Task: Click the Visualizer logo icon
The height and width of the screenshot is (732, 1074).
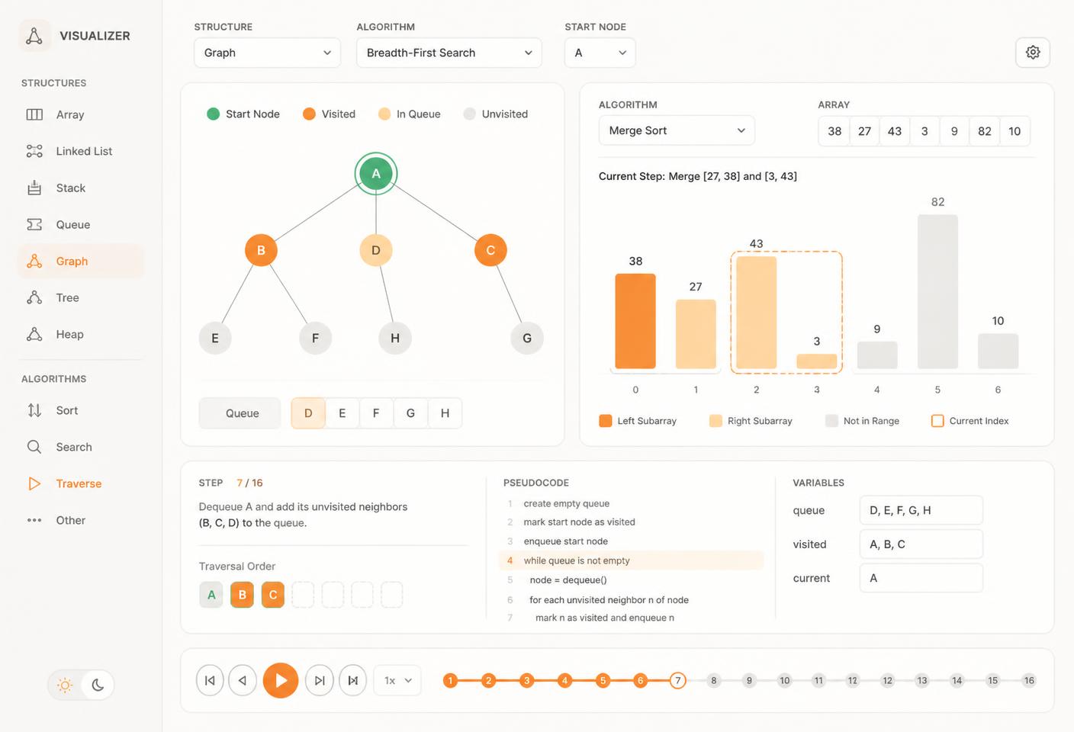Action: point(34,36)
